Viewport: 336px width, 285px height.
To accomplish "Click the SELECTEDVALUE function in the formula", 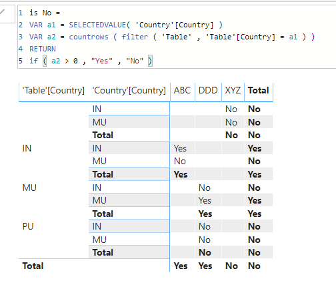I will [x=97, y=25].
